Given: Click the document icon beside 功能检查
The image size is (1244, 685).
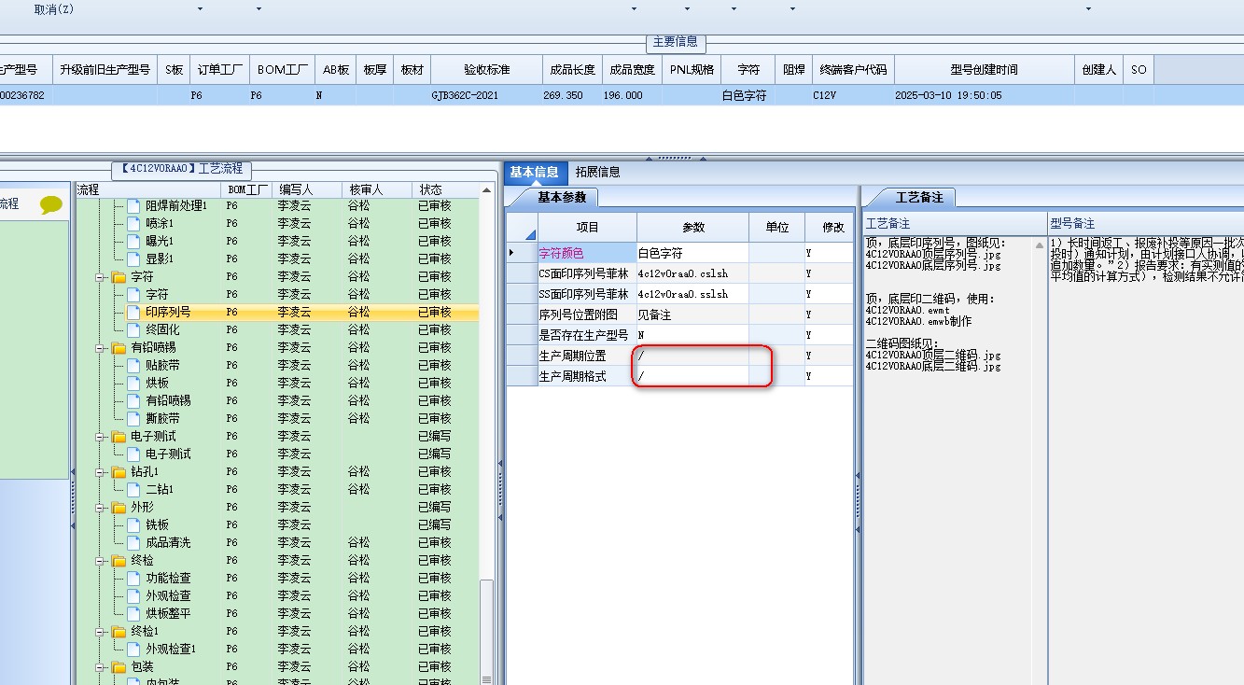Looking at the screenshot, I should pyautogui.click(x=133, y=578).
